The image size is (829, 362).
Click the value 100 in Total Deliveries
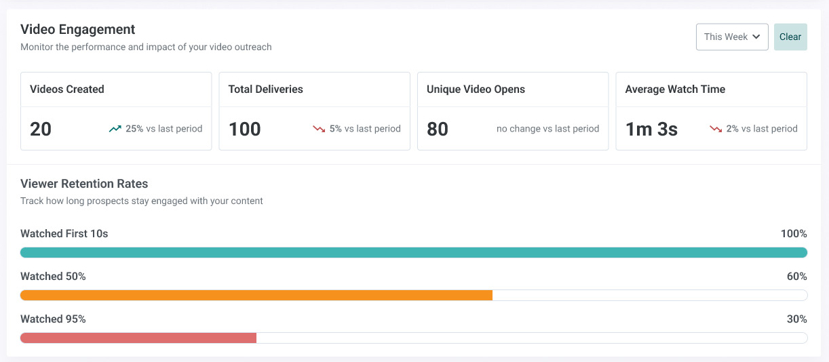click(245, 129)
